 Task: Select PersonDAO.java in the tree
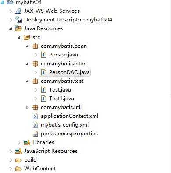[x=69, y=72]
